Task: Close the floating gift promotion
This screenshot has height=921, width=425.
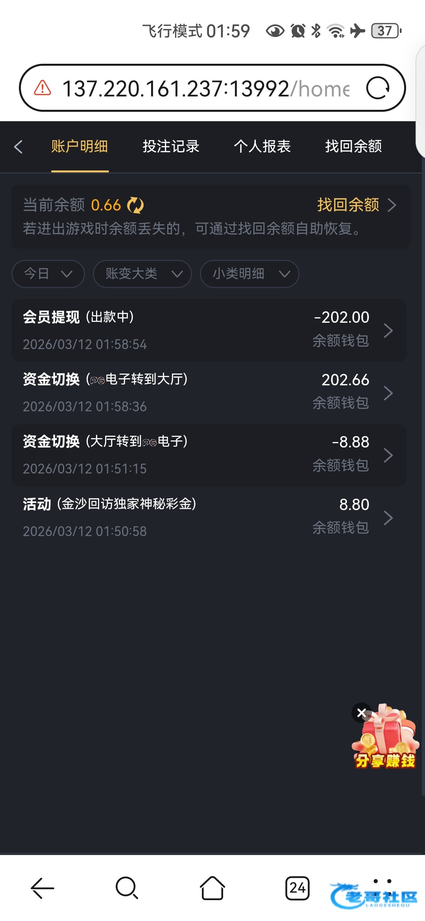Action: [x=361, y=713]
